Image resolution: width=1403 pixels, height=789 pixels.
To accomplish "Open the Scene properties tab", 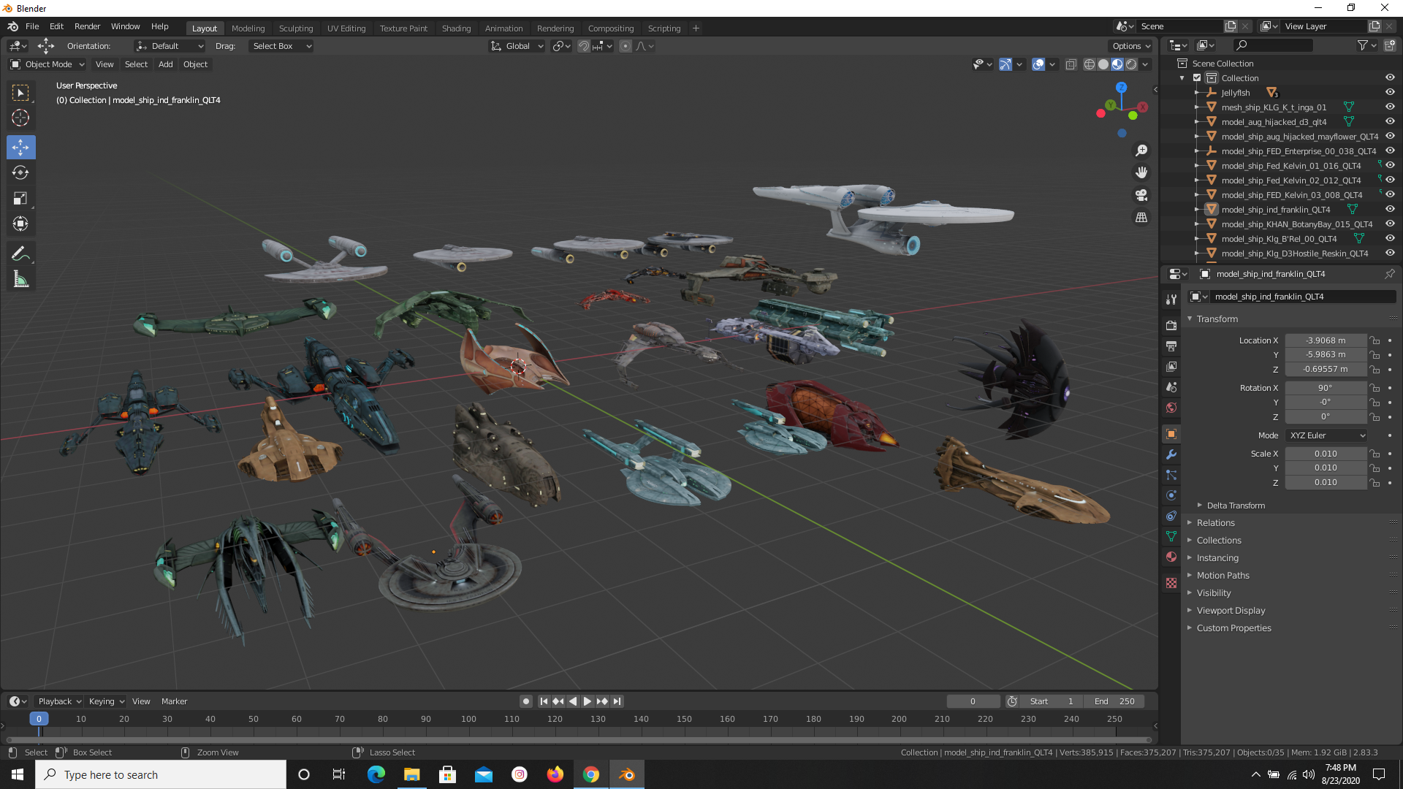I will [1171, 386].
